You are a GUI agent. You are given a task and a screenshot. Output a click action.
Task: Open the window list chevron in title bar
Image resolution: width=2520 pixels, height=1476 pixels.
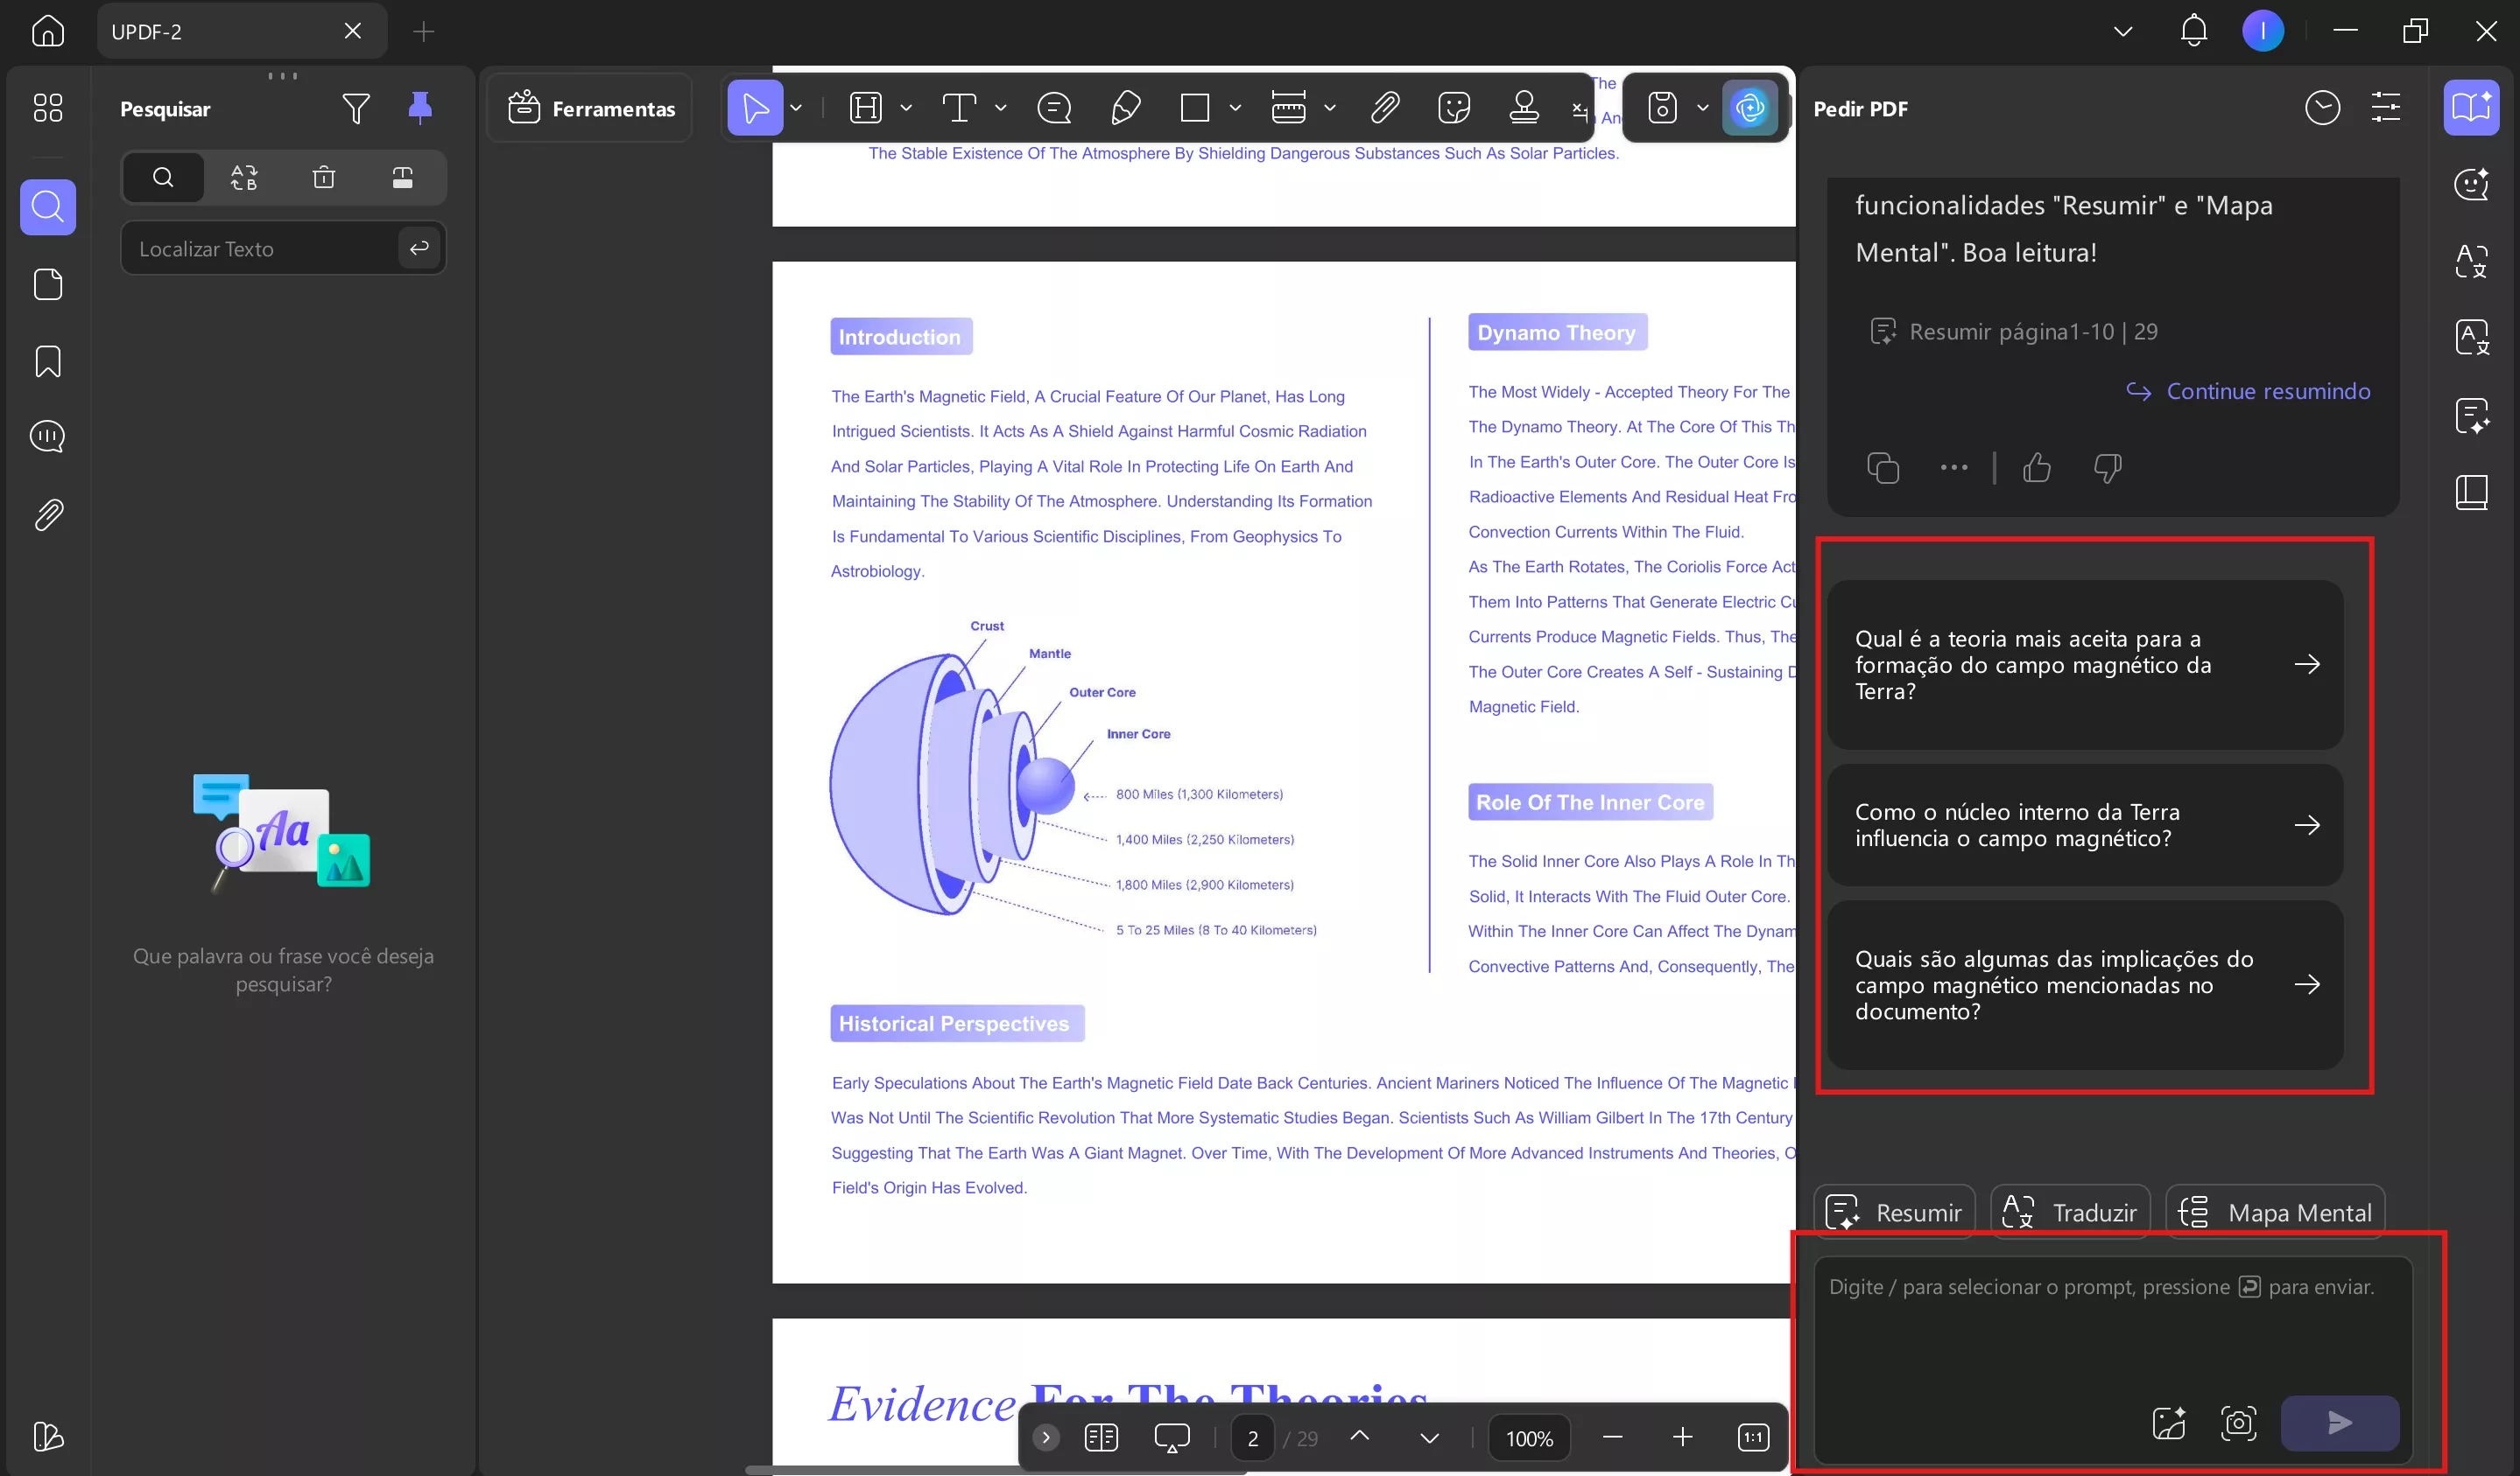(2123, 31)
